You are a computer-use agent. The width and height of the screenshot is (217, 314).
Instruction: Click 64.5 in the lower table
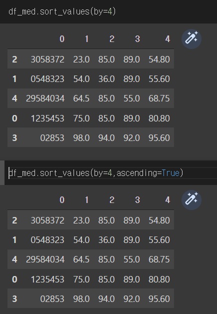click(81, 259)
